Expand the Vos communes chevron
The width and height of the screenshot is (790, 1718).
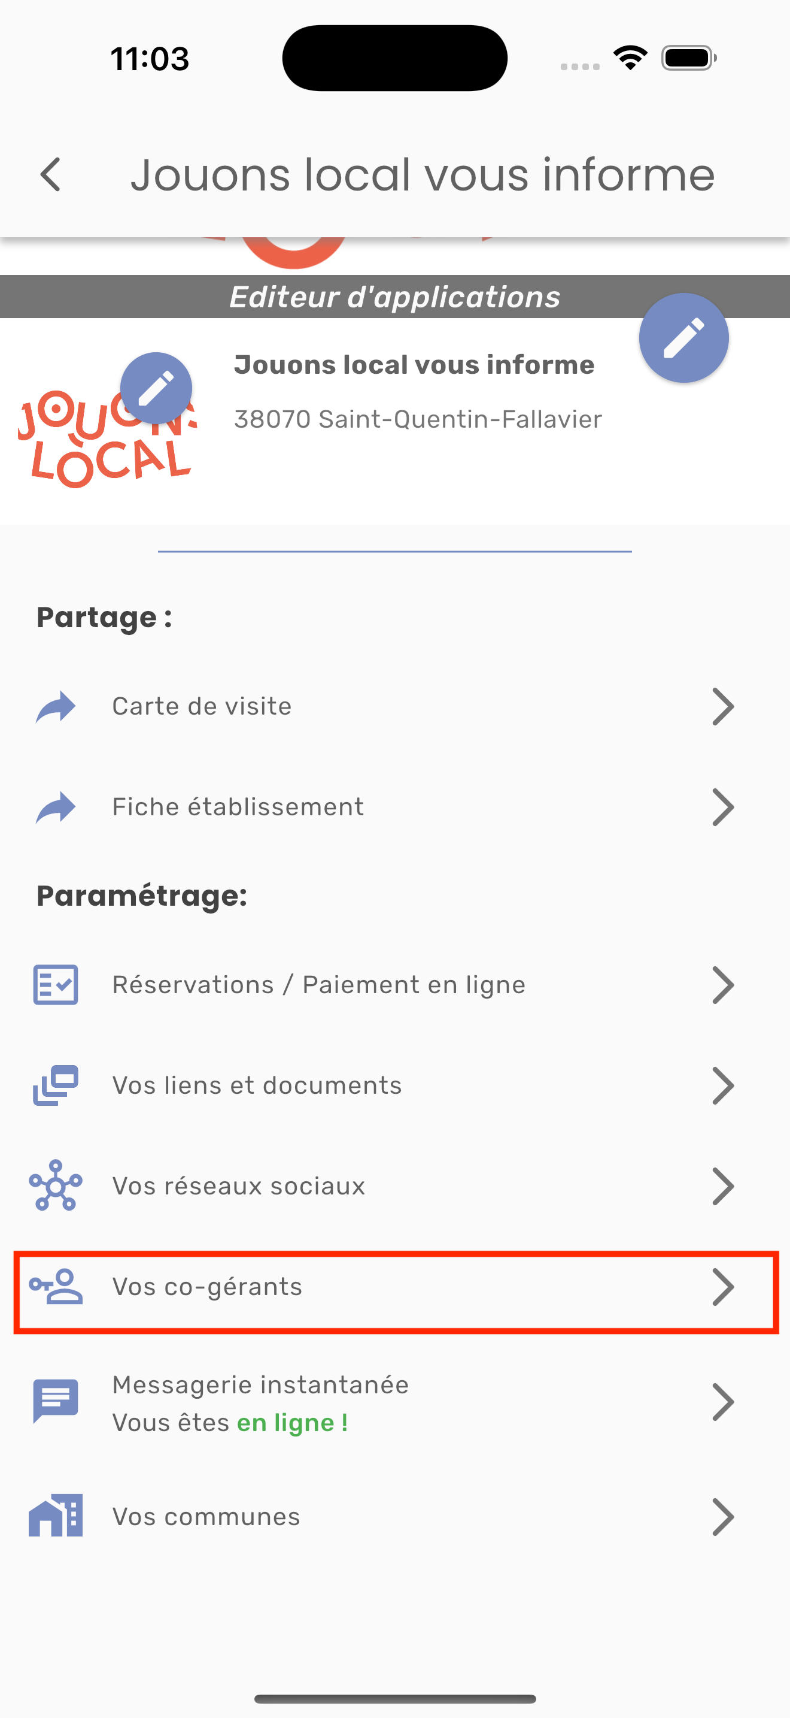point(723,1517)
